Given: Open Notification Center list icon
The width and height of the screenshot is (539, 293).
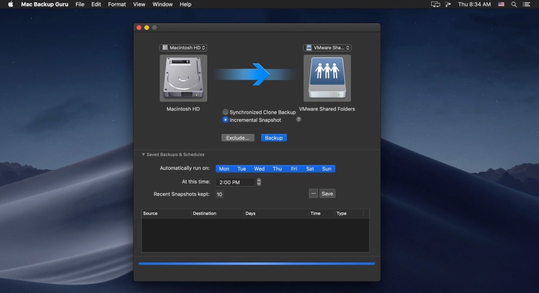Looking at the screenshot, I should tap(526, 4).
